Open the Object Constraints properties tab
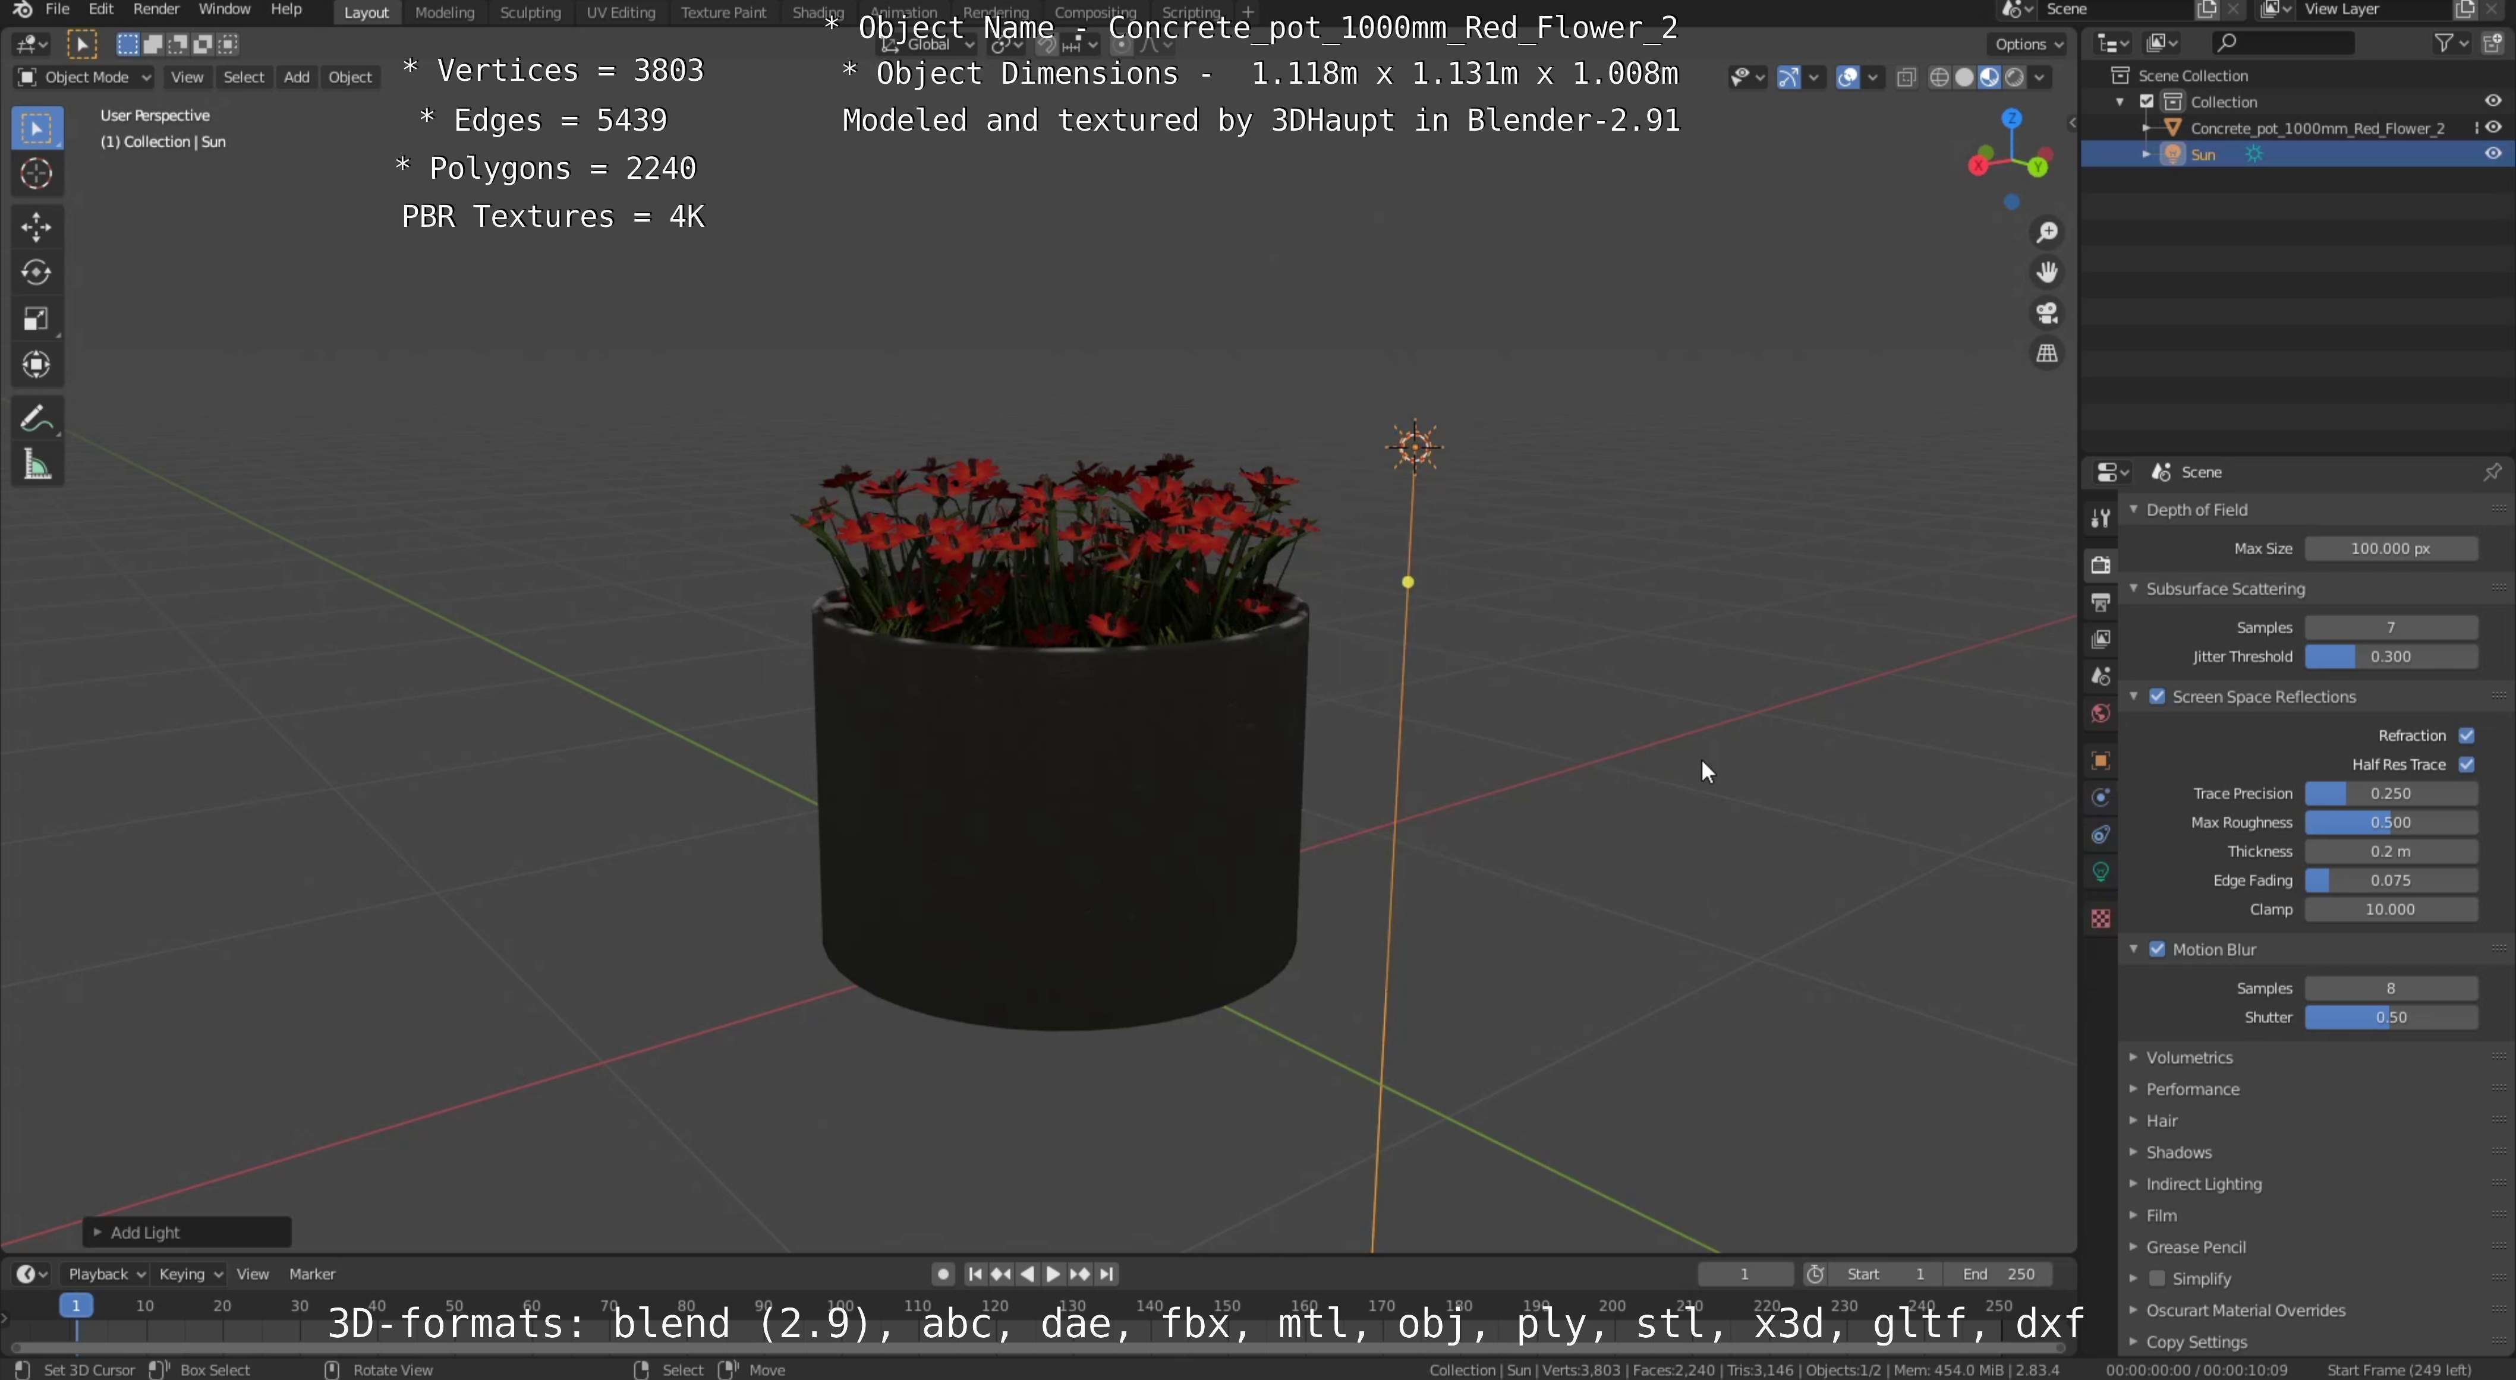 (x=2101, y=835)
